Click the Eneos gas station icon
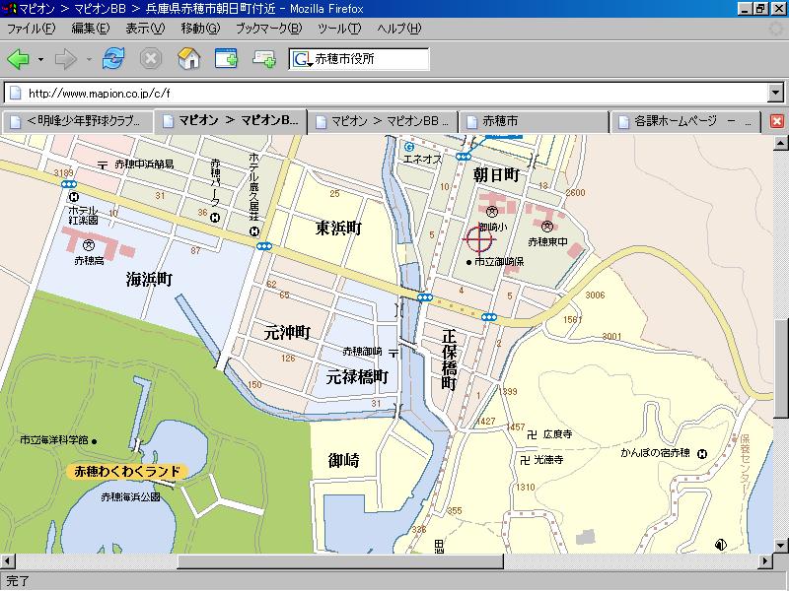Screen dimensions: 789x591 click(409, 147)
